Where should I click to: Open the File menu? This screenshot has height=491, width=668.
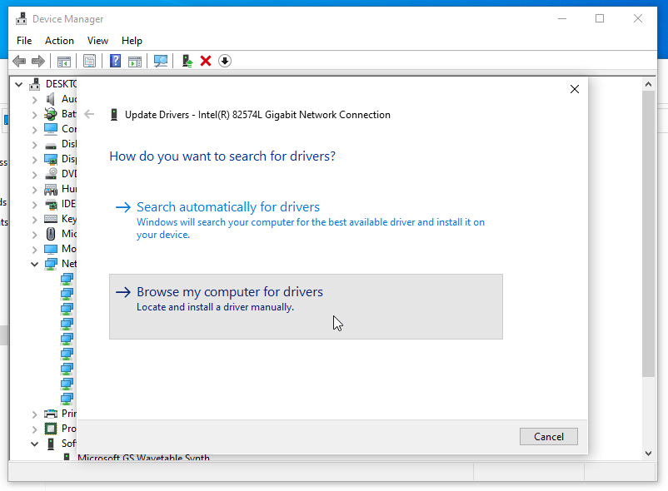tap(24, 41)
